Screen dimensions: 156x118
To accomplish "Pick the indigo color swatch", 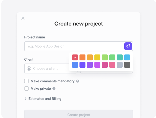I will pyautogui.click(x=82, y=65).
